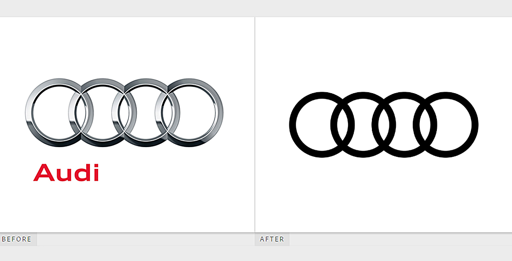
Task: Click the old chrome Audi rings logo
Action: pos(124,113)
